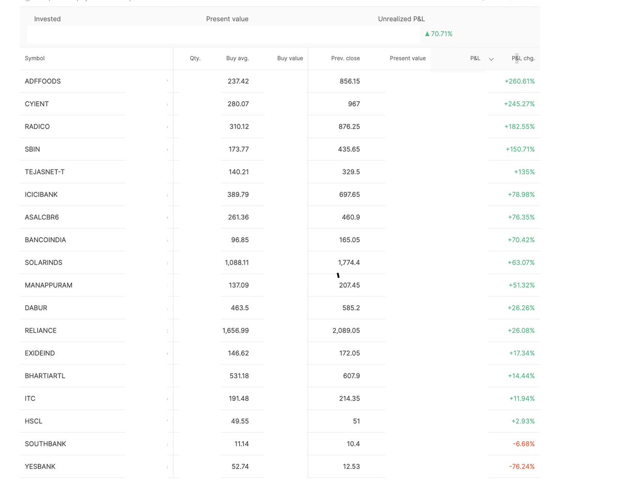Click TEJASNET-T previous close 329.5
Viewport: 620px width, 483px height.
[x=351, y=172]
